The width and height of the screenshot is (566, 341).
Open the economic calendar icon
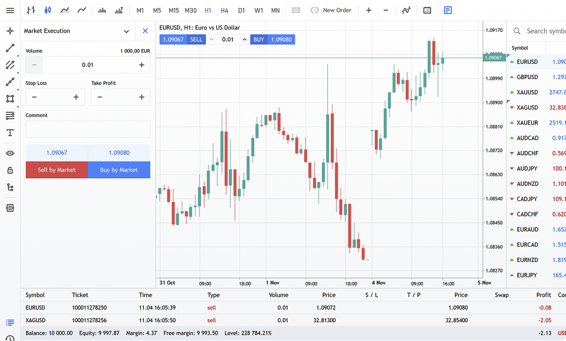click(427, 10)
